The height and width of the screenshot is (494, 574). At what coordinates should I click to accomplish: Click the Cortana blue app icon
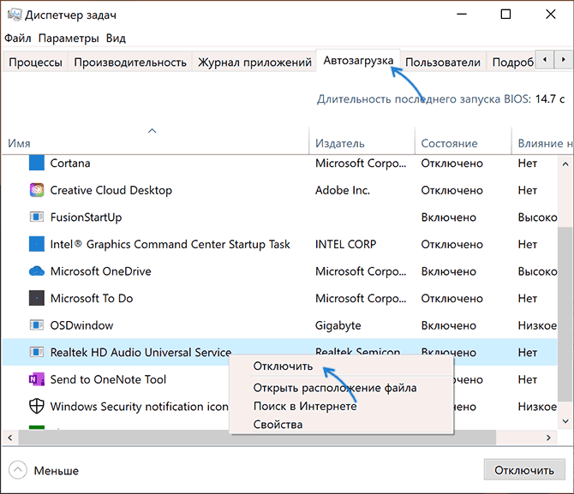(x=37, y=163)
